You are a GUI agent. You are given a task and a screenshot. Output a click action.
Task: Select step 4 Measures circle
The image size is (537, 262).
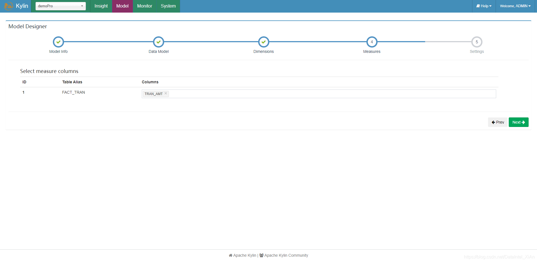[372, 42]
